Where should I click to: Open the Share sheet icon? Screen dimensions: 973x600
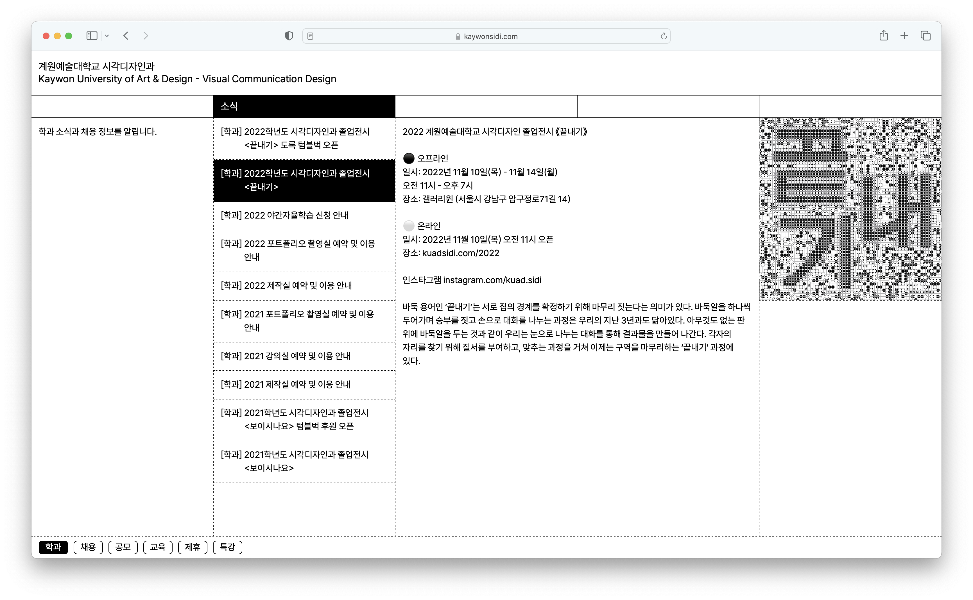pyautogui.click(x=883, y=36)
